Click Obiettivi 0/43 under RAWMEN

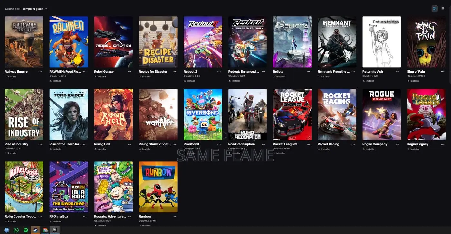(58, 76)
